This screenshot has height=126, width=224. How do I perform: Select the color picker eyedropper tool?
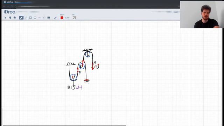pyautogui.click(x=55, y=18)
